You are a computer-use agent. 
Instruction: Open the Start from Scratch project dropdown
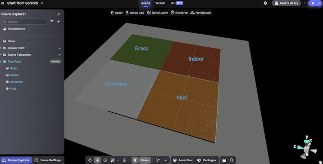[42, 3]
